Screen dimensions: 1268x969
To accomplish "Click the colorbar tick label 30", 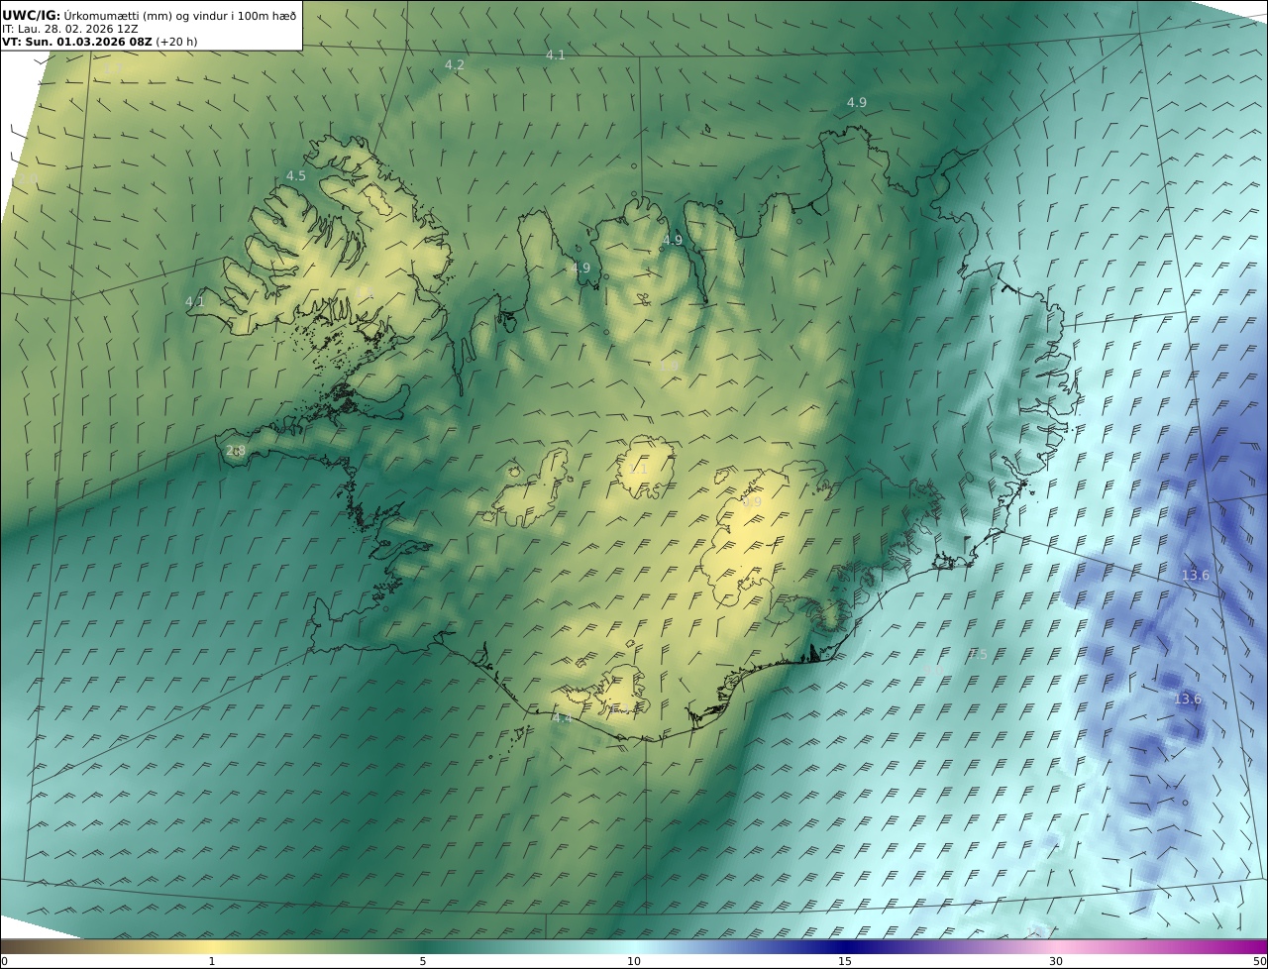I will [x=1056, y=961].
